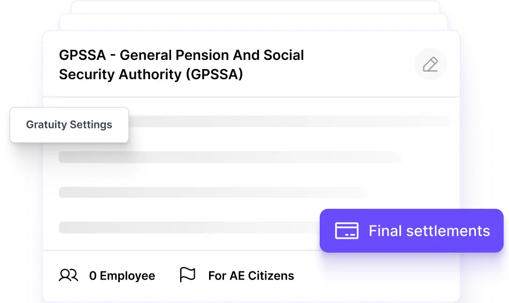
Task: Open Gratuity Settings
Action: (x=69, y=125)
